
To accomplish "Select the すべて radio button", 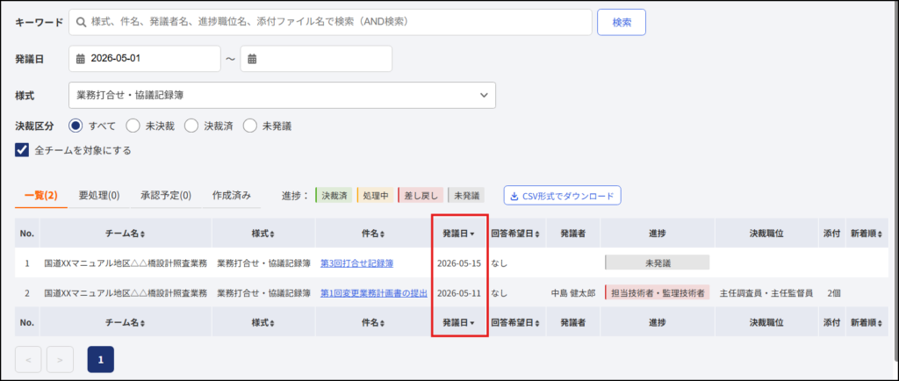I will tap(76, 126).
